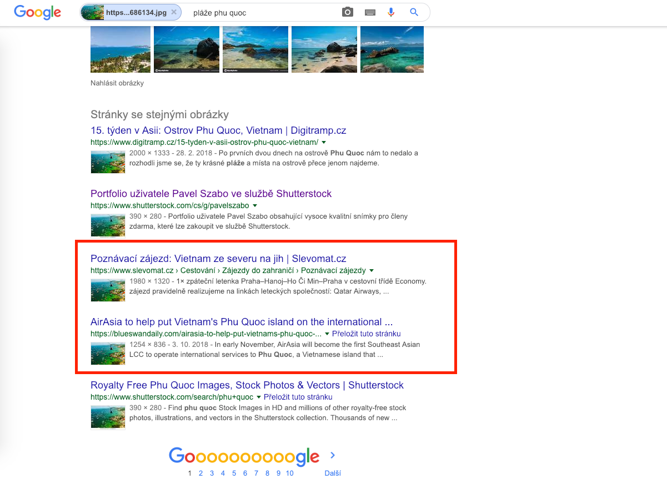This screenshot has height=489, width=667.
Task: Expand dropdown arrow beside digitramp.cz URL
Action: pyautogui.click(x=323, y=143)
